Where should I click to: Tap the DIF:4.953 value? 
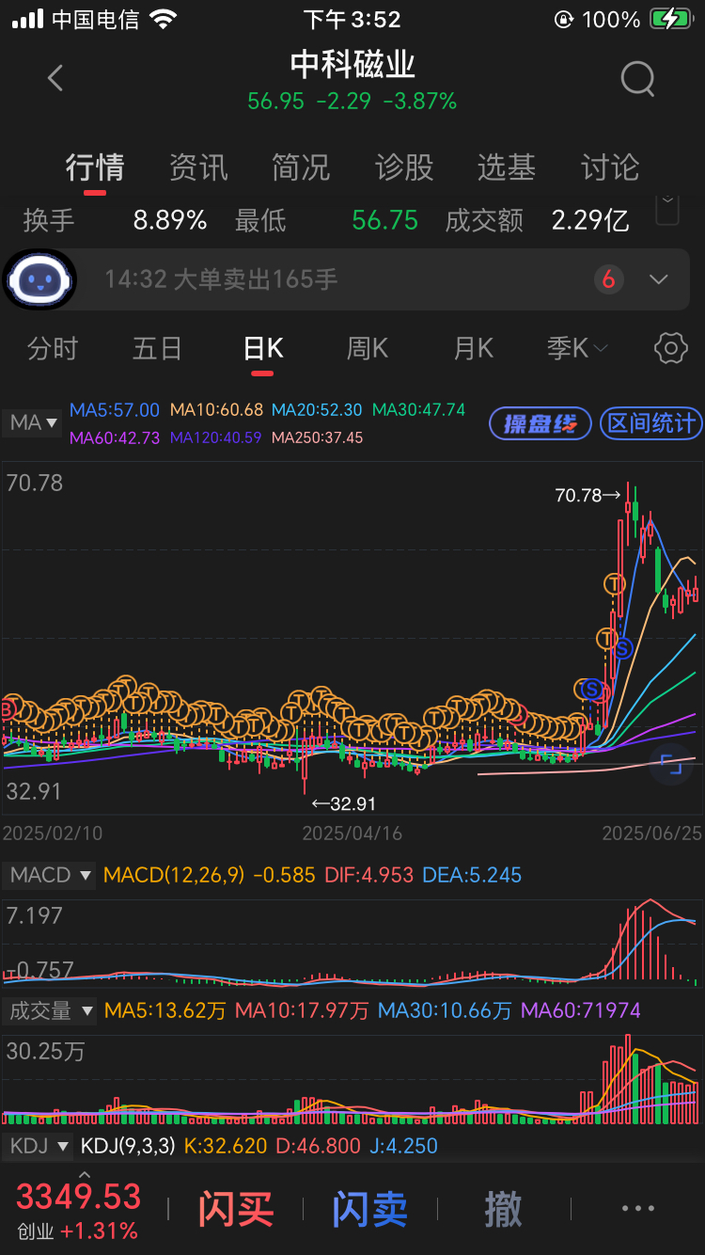[x=369, y=875]
